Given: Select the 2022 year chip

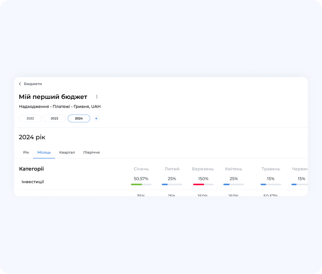Looking at the screenshot, I should coord(30,118).
